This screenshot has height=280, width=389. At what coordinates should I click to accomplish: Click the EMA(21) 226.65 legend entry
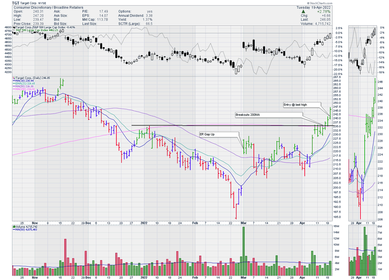[24, 84]
